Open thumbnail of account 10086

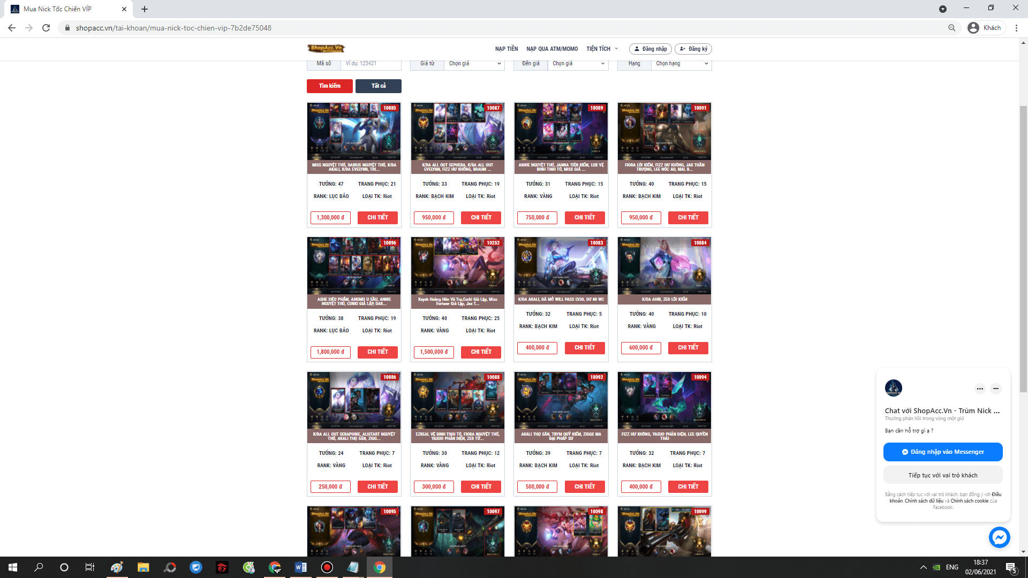click(x=354, y=400)
